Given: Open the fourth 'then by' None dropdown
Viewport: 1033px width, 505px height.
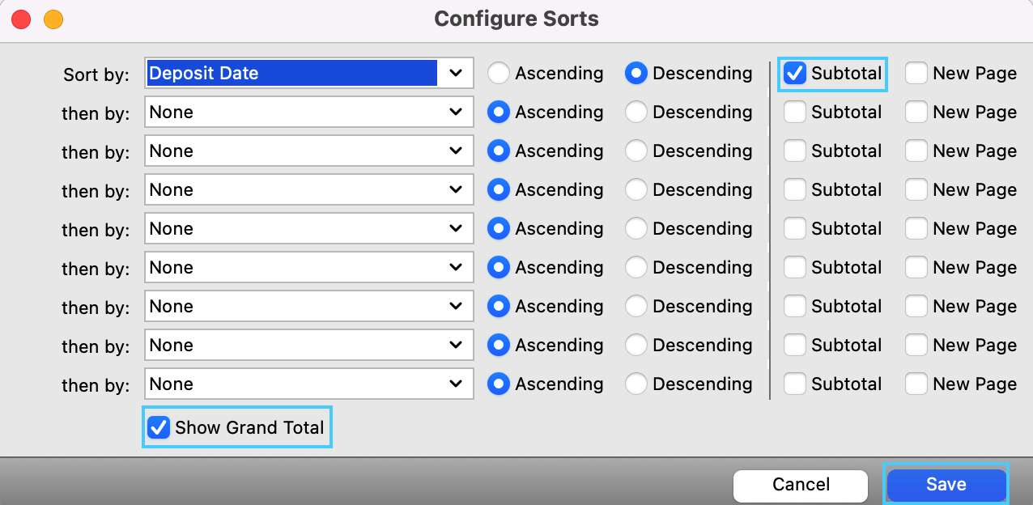Looking at the screenshot, I should tap(308, 228).
